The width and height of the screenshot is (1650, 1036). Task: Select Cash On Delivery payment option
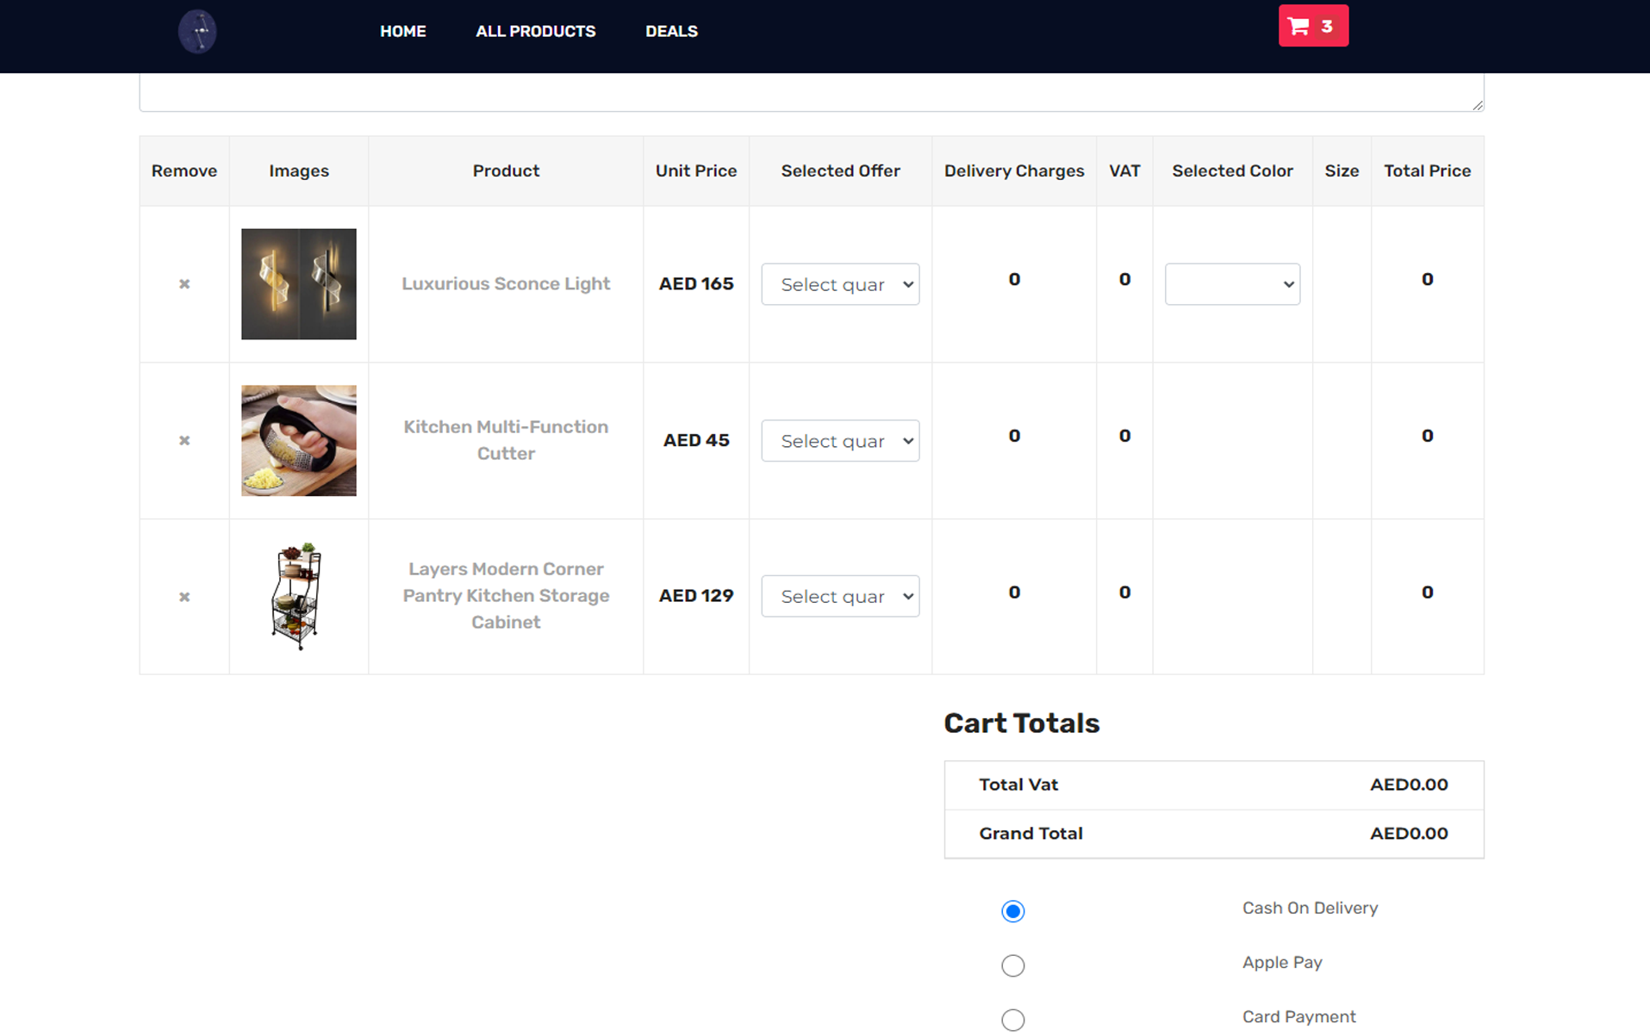pos(1013,911)
